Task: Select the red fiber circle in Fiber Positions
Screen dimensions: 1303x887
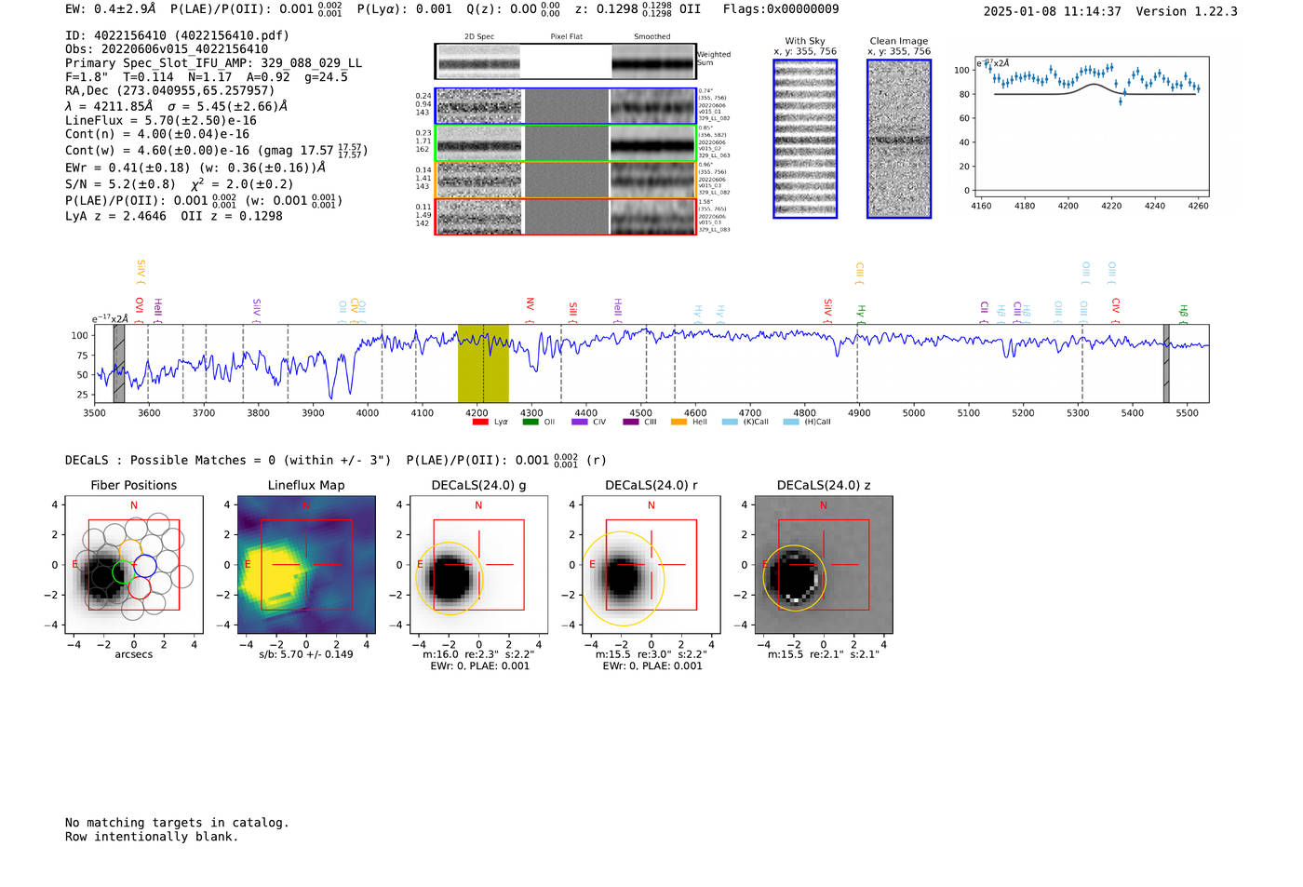Action: tap(140, 588)
